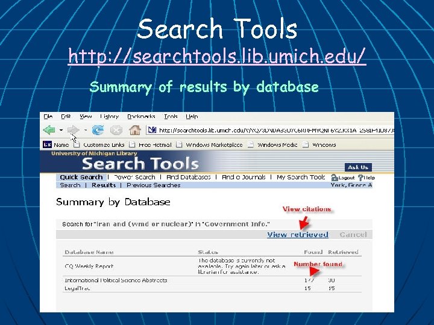The height and width of the screenshot is (325, 434).
Task: Click Found count for International Political Science Abstracts
Action: click(x=309, y=280)
